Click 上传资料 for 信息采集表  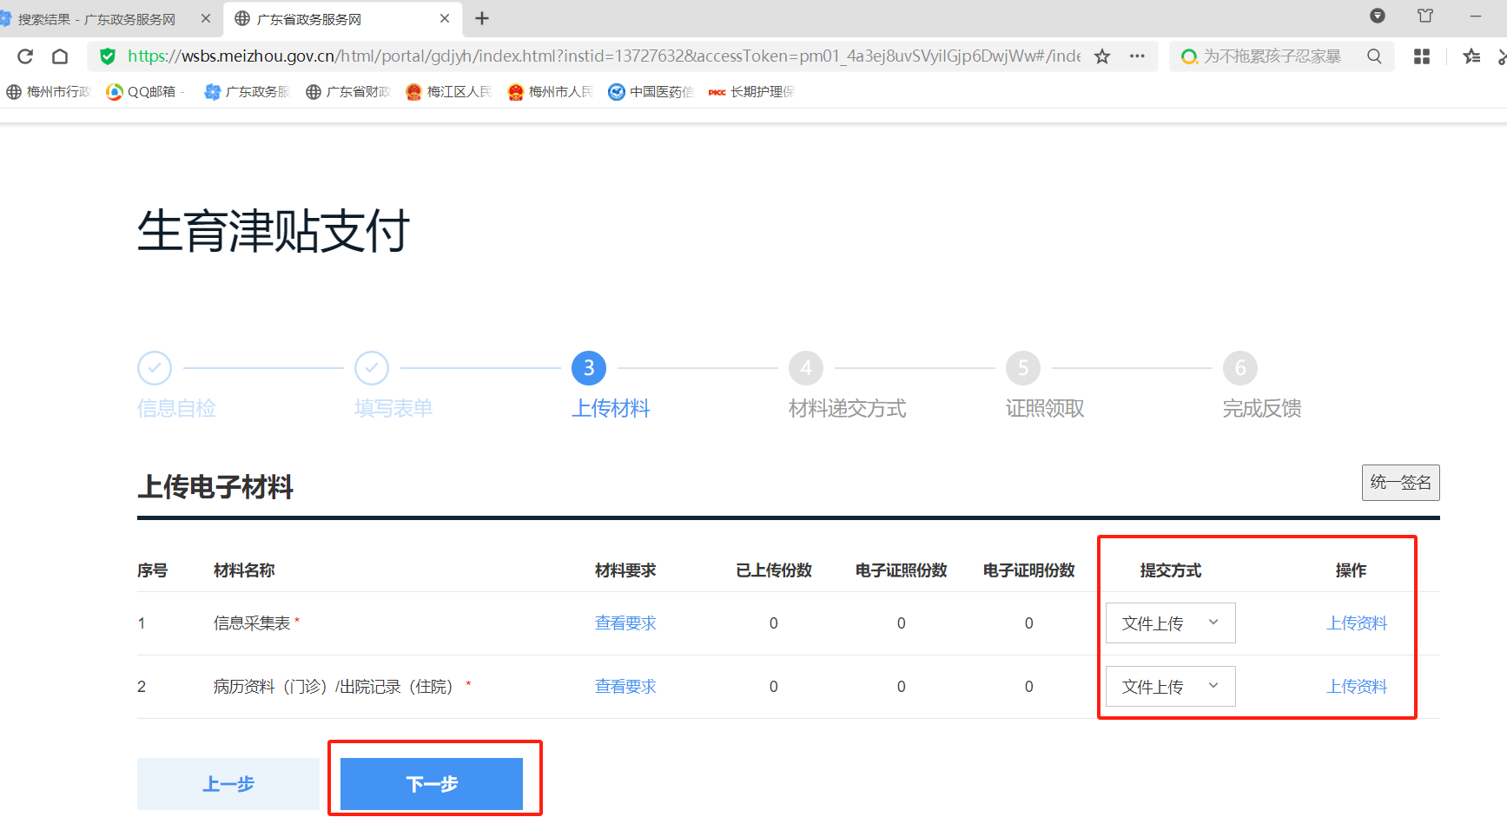(x=1357, y=623)
